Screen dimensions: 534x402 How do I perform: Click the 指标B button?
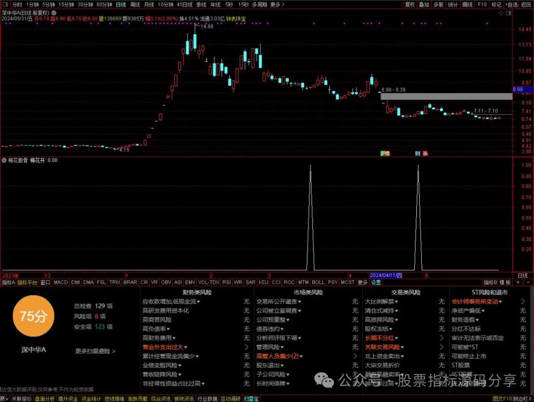[490, 282]
